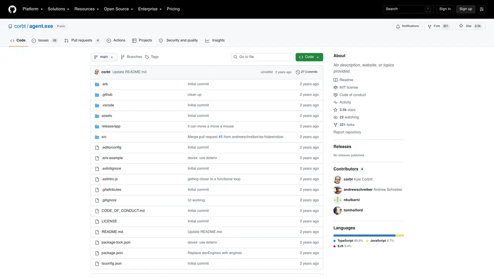The height and width of the screenshot is (278, 494).
Task: Click the src folder icon
Action: coord(97,137)
